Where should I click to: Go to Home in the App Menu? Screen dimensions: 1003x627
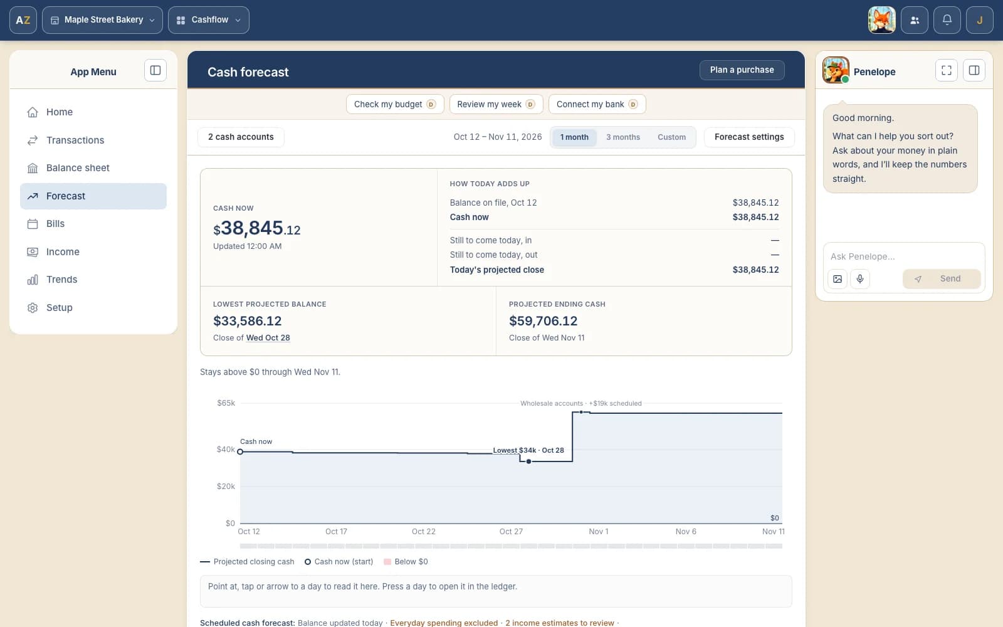point(93,112)
